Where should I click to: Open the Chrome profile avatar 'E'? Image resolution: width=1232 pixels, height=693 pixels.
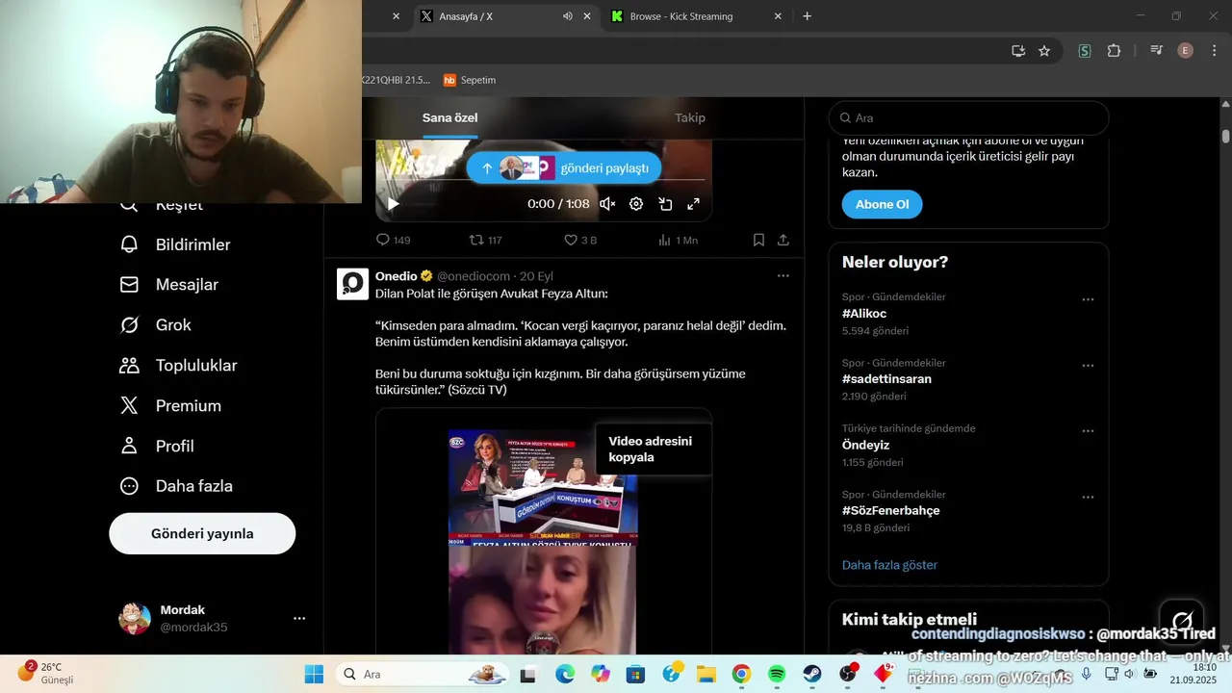[x=1185, y=51]
